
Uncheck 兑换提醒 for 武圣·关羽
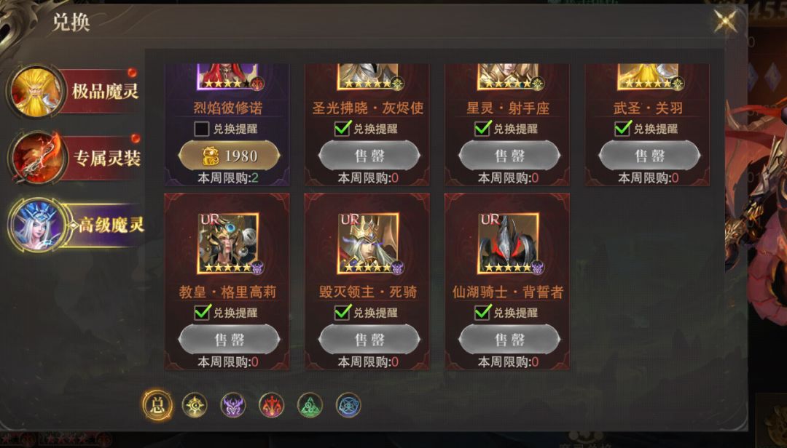pyautogui.click(x=622, y=129)
